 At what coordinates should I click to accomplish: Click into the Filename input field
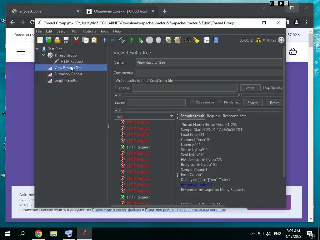[x=184, y=88]
